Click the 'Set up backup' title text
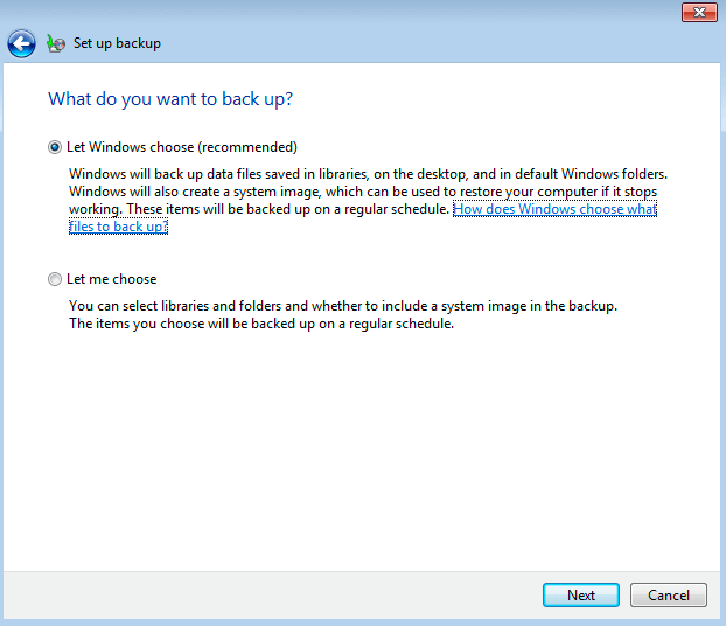Viewport: 726px width, 626px height. 117,43
